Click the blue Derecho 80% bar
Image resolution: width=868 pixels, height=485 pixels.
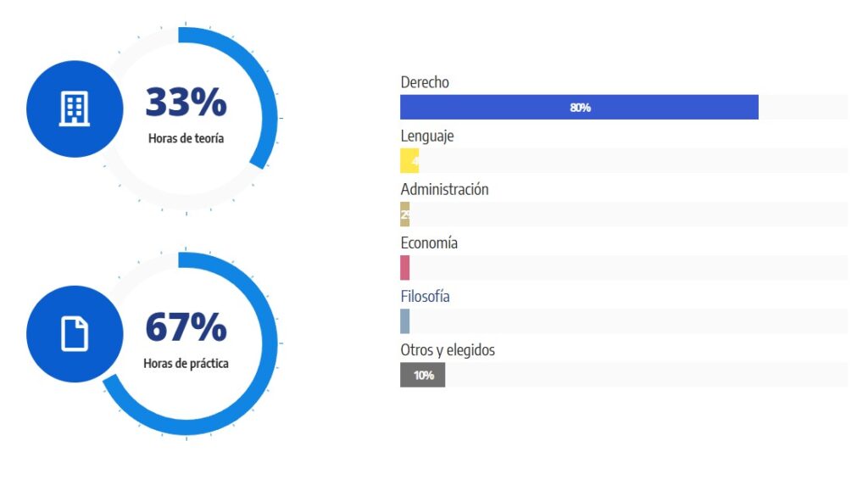pos(579,108)
